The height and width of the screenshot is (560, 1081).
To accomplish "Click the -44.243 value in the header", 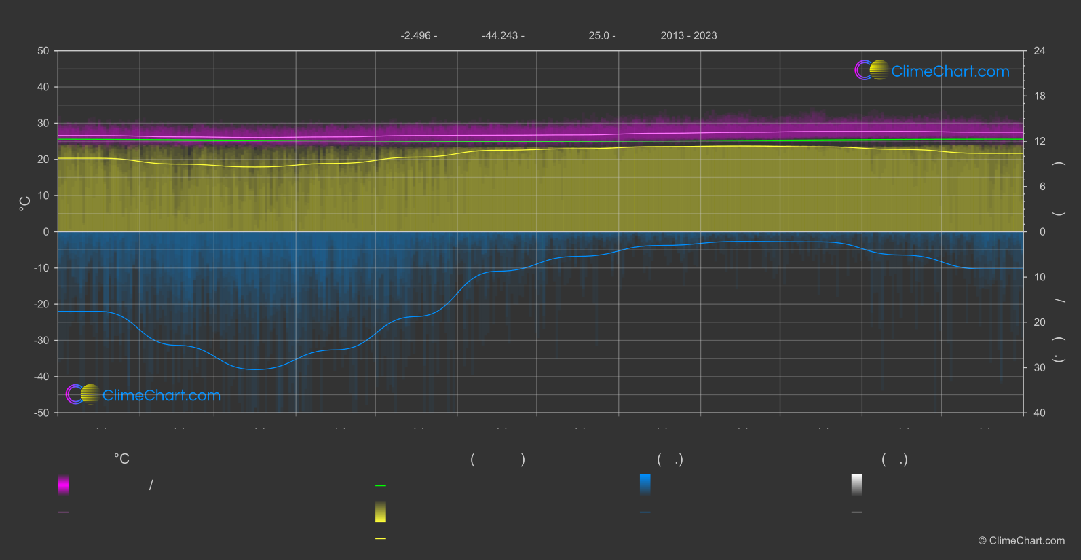I will pyautogui.click(x=499, y=36).
